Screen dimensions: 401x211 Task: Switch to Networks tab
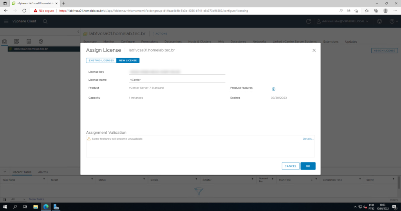pyautogui.click(x=259, y=42)
